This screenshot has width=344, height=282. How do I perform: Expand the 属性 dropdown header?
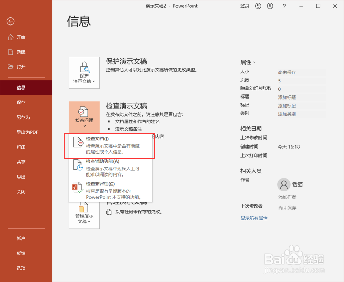[x=248, y=62]
